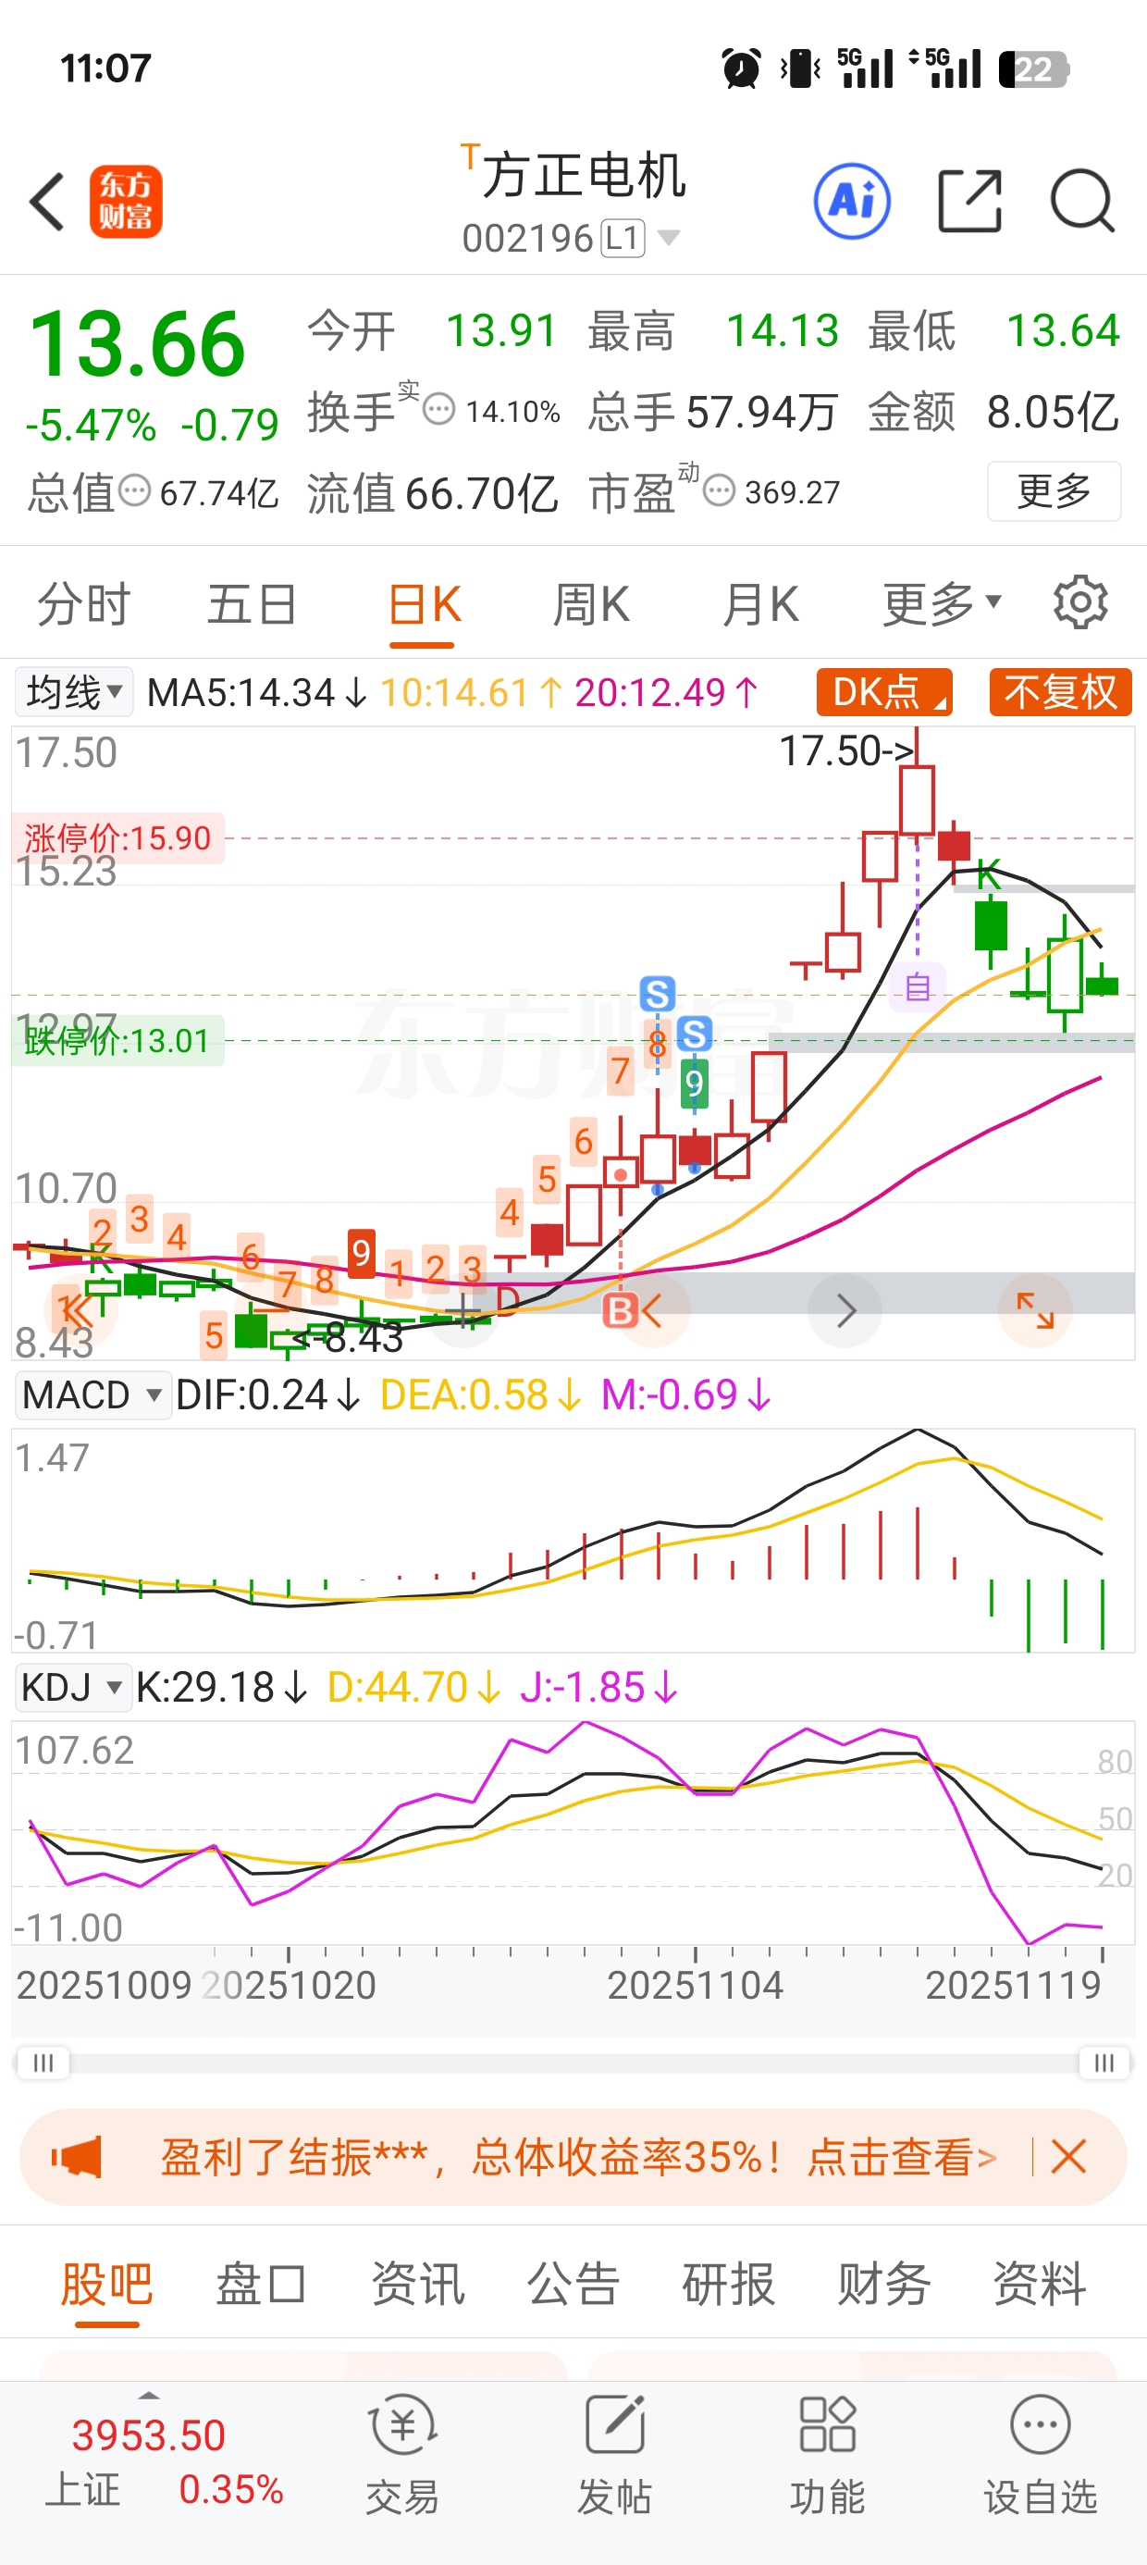Screen dimensions: 1147x2565
Task: Switch to 月K tab
Action: tap(760, 603)
